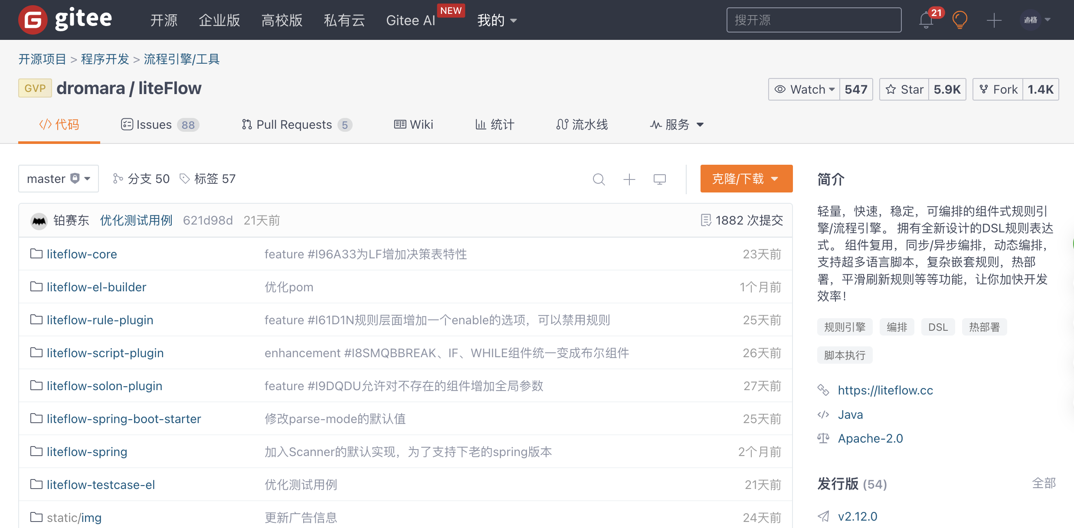Click the 流程引擎/工具 breadcrumb link

(182, 59)
